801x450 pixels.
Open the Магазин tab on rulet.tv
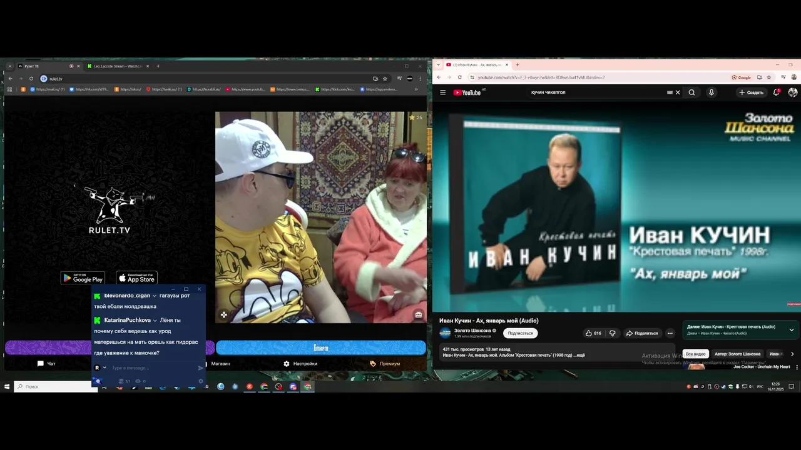(x=217, y=364)
